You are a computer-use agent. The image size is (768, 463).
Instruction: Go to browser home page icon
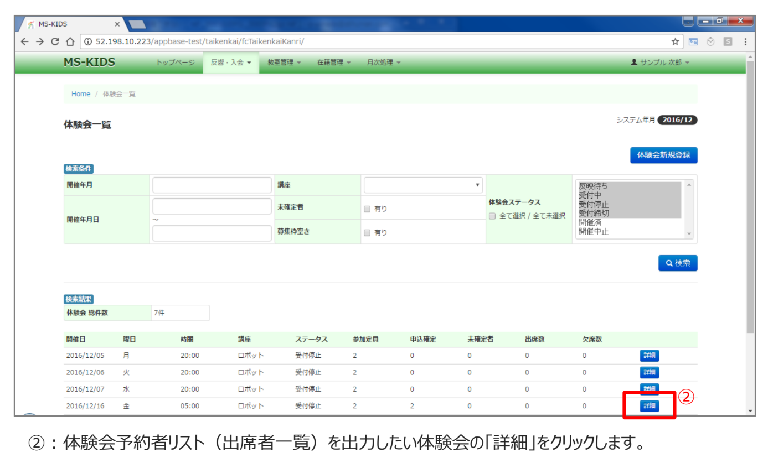tap(70, 41)
